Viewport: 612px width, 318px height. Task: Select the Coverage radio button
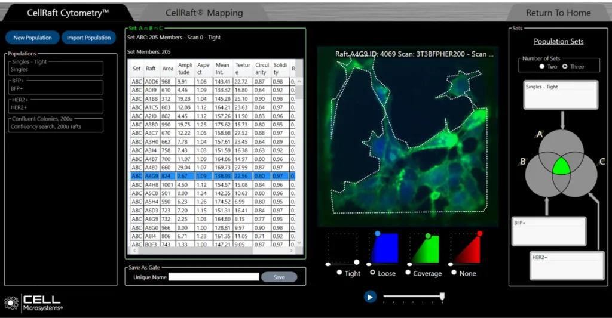(x=408, y=273)
